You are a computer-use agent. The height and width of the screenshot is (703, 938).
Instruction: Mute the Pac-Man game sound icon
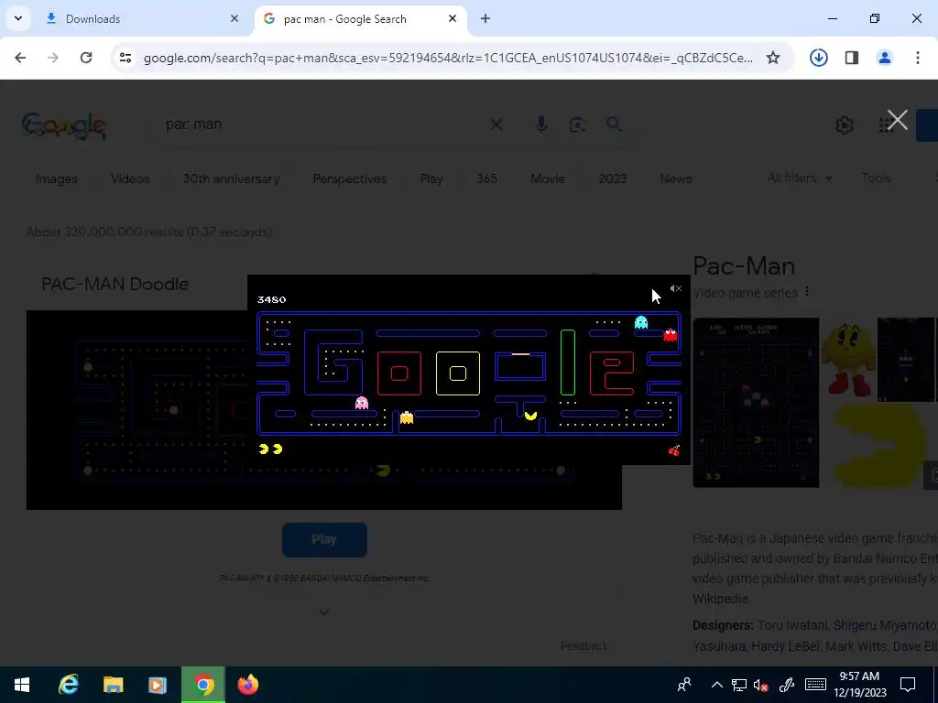(676, 288)
